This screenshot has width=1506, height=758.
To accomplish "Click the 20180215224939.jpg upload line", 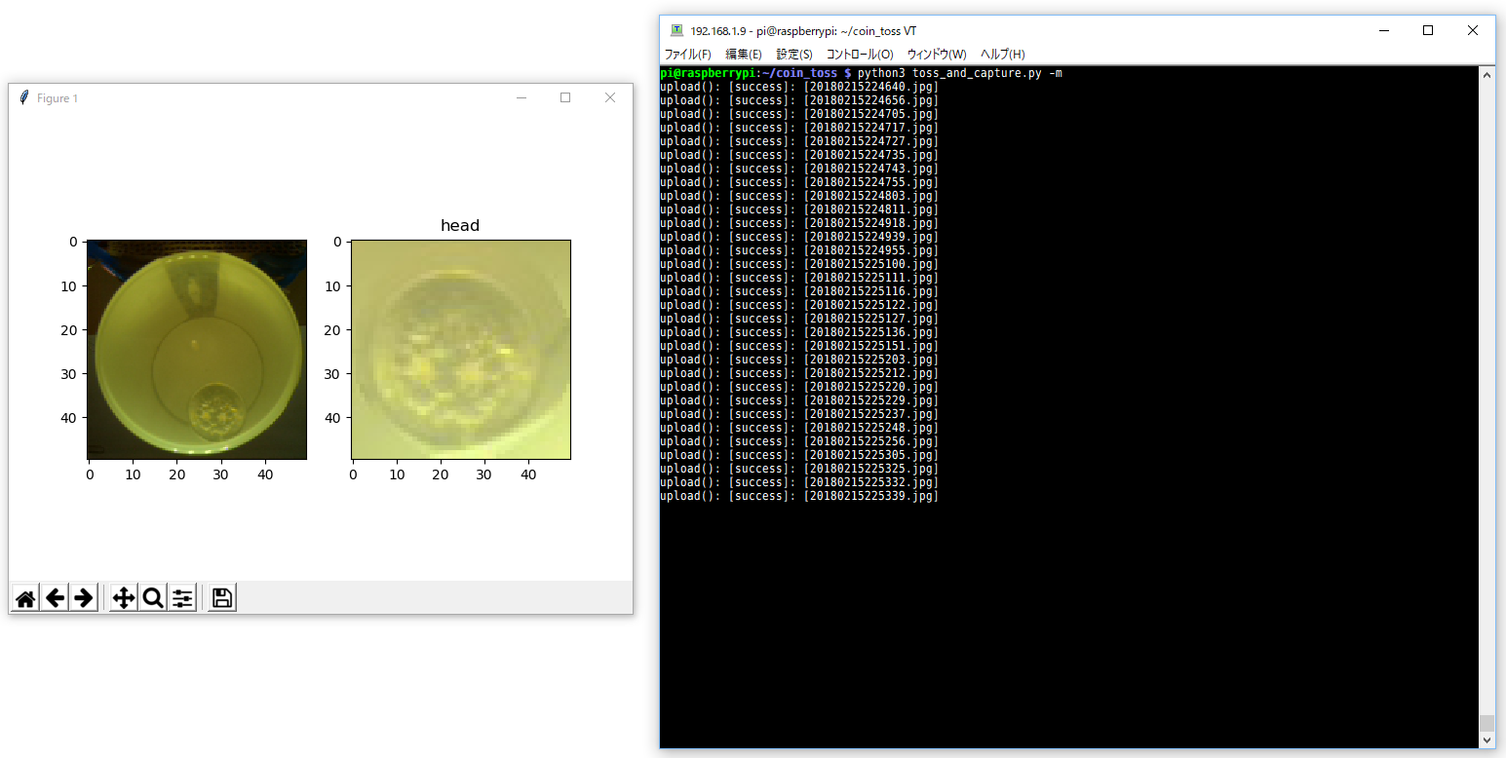I will coord(799,237).
